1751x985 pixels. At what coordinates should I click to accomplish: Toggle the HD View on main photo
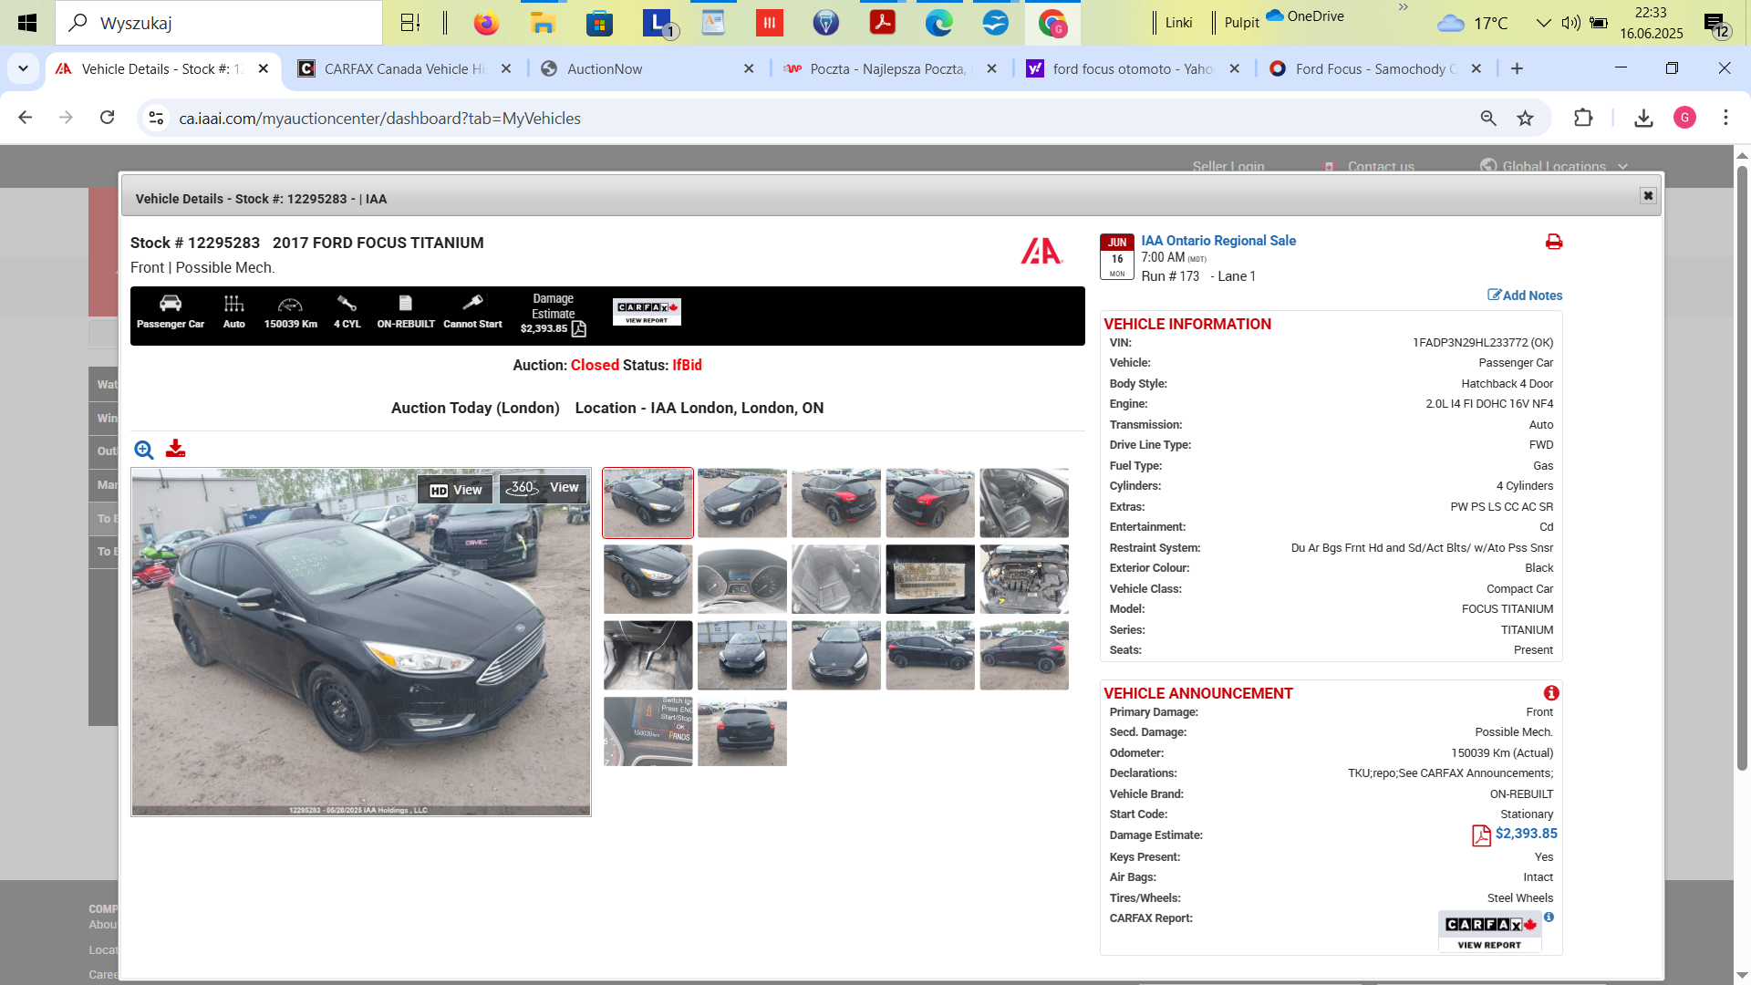(455, 490)
